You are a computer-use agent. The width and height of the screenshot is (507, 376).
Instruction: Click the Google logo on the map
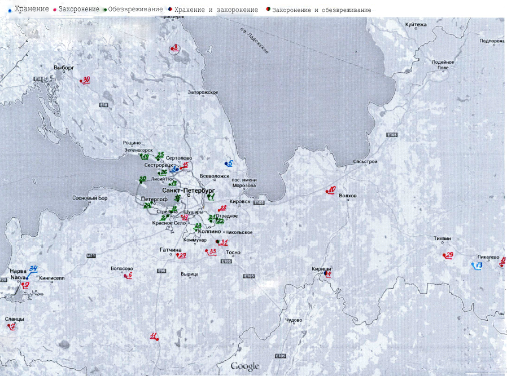click(244, 366)
